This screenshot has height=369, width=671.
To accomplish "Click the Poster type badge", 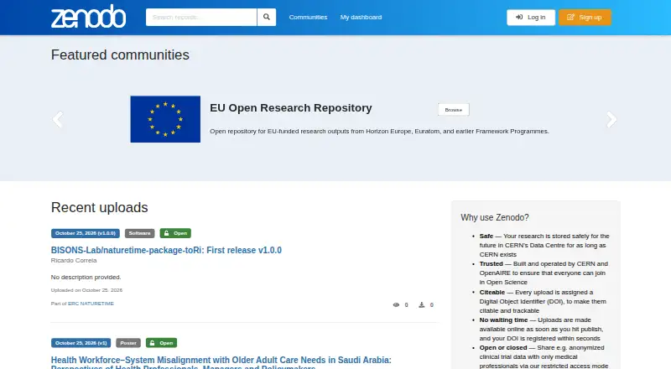I will (x=128, y=343).
